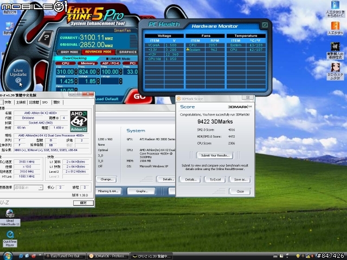The width and height of the screenshot is (347, 260).
Task: Open the orange 人工少女3 desktop icon
Action: [335, 26]
